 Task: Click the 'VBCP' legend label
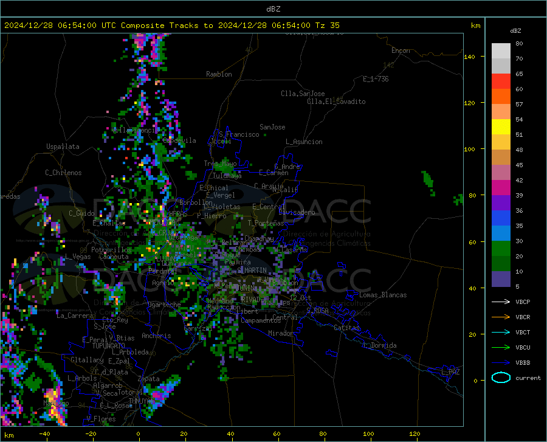(x=523, y=302)
